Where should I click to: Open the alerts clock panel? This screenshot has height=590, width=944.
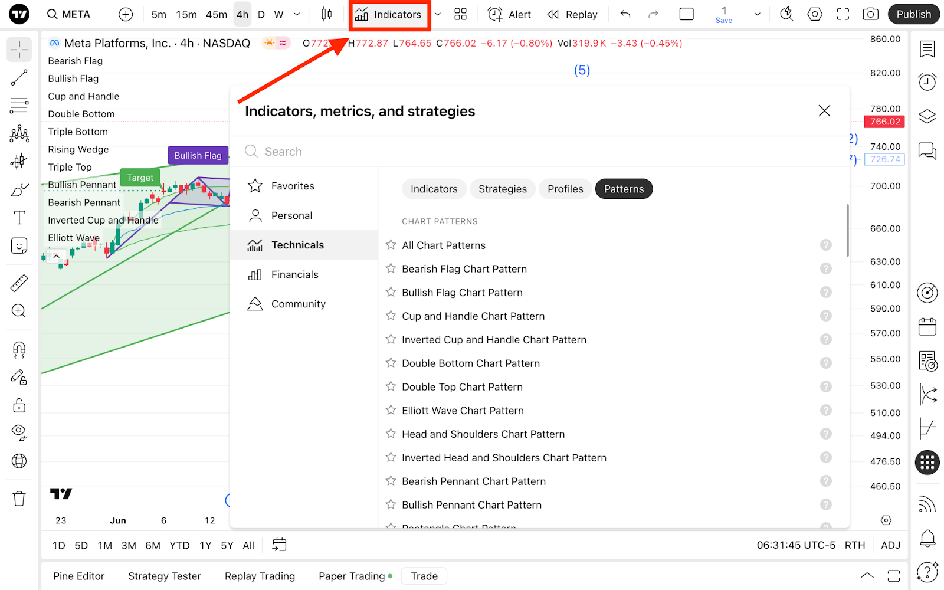pos(927,82)
